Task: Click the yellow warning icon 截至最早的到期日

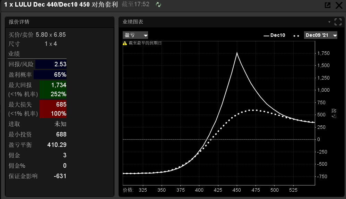Action: point(125,43)
